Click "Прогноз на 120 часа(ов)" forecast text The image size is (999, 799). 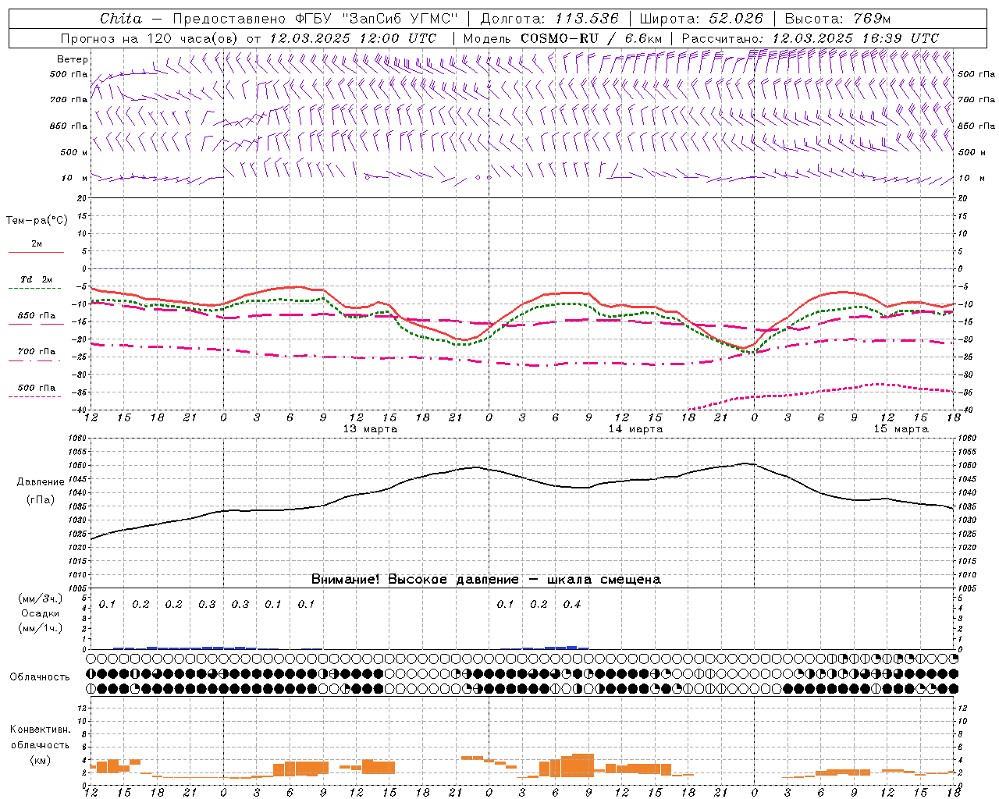(151, 38)
